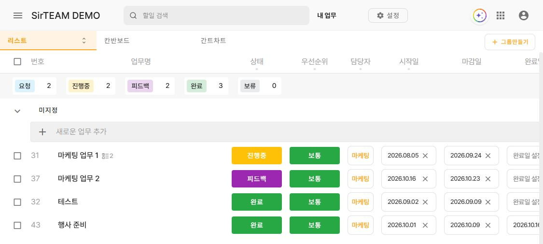Switch to the 칸반보드 tab

(x=117, y=41)
